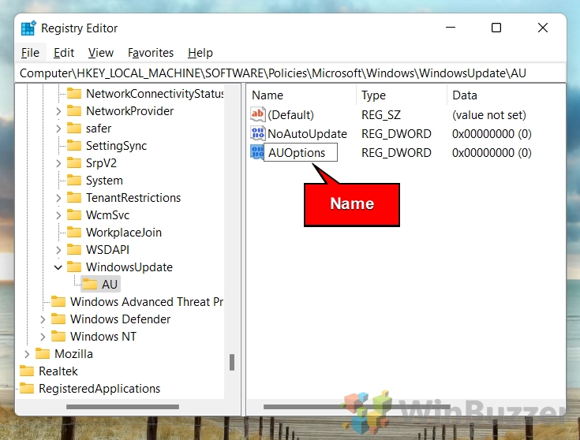This screenshot has height=440, width=580.
Task: Maximize the Registry Editor window
Action: pos(496,28)
